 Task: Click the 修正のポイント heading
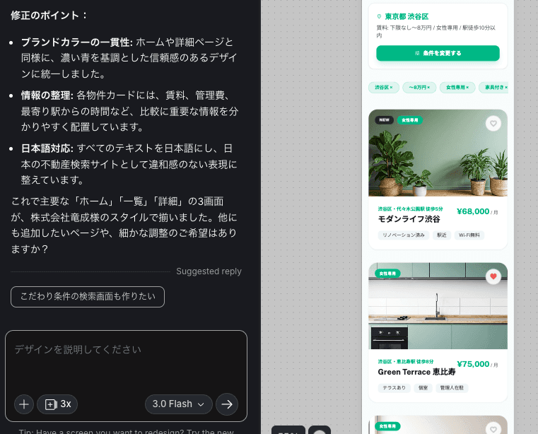click(x=49, y=16)
